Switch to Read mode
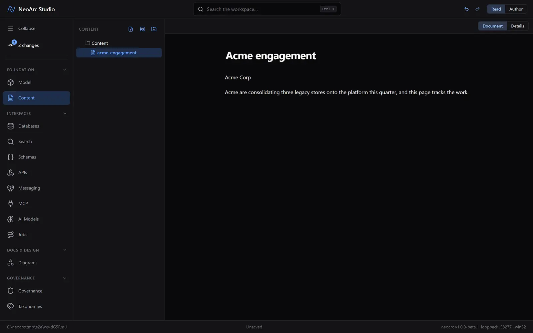Screen dimensions: 533x333 496,9
